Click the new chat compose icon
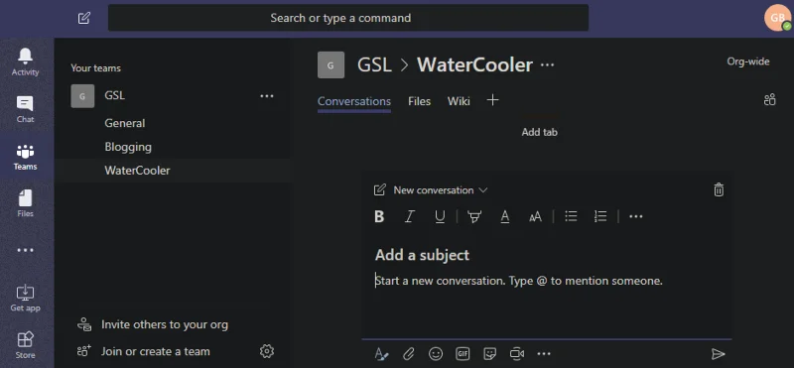 (x=84, y=18)
